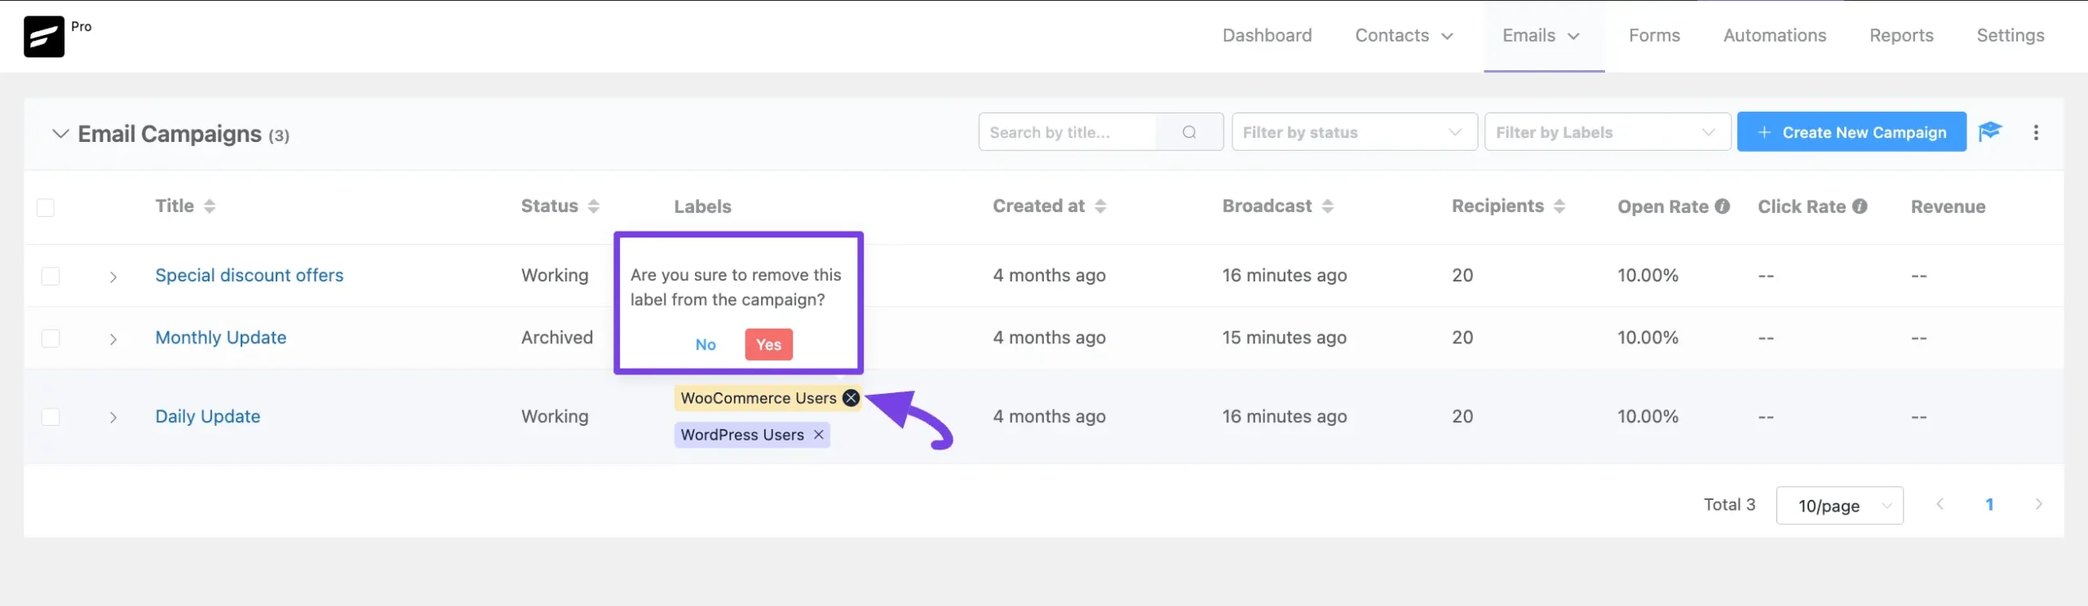
Task: Open the Monthly Update campaign
Action: (220, 338)
